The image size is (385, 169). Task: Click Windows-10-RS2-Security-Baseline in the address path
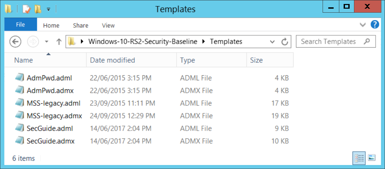(143, 42)
